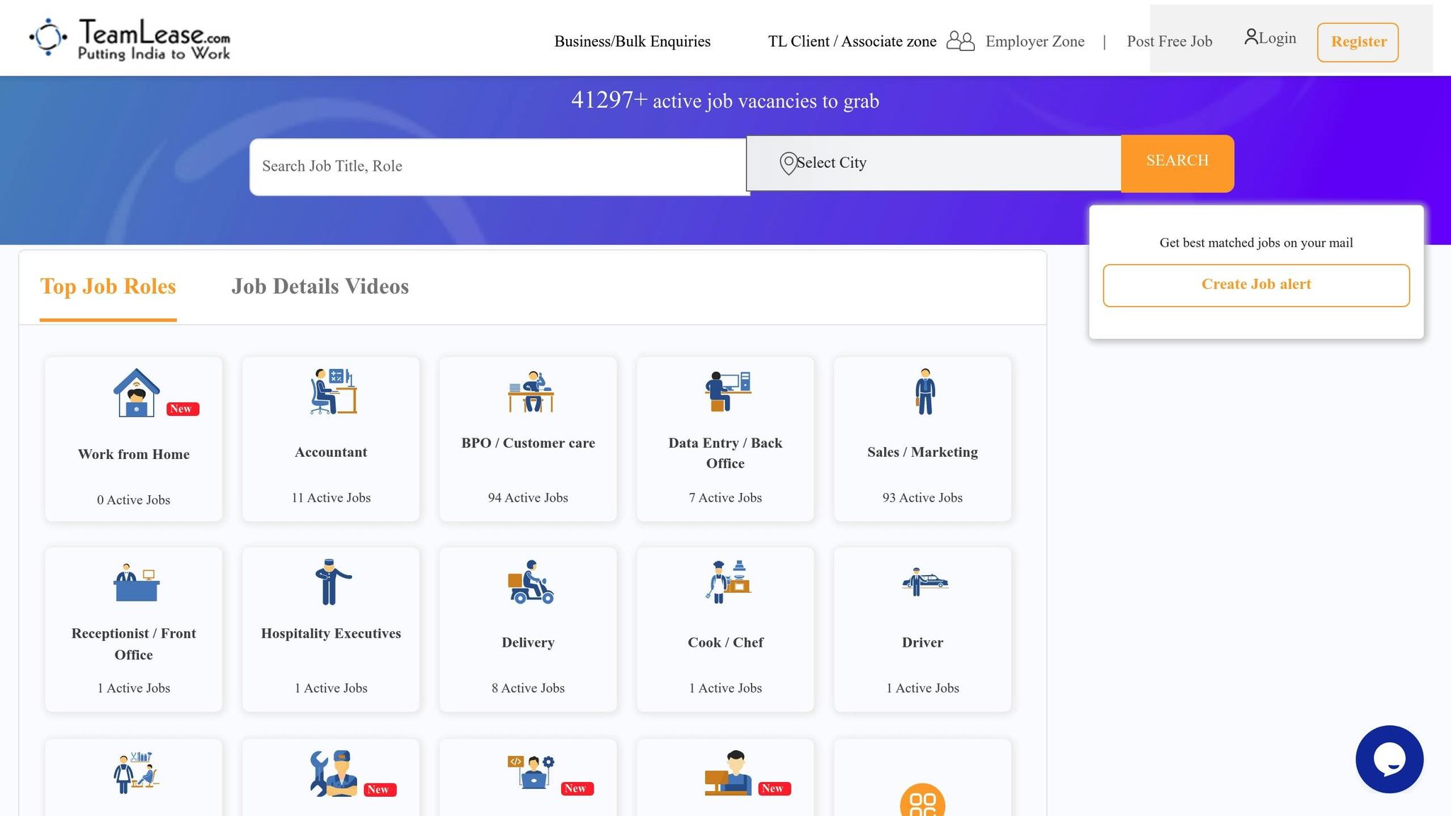This screenshot has width=1451, height=816.
Task: Open the Employer Zone link
Action: tap(1034, 41)
